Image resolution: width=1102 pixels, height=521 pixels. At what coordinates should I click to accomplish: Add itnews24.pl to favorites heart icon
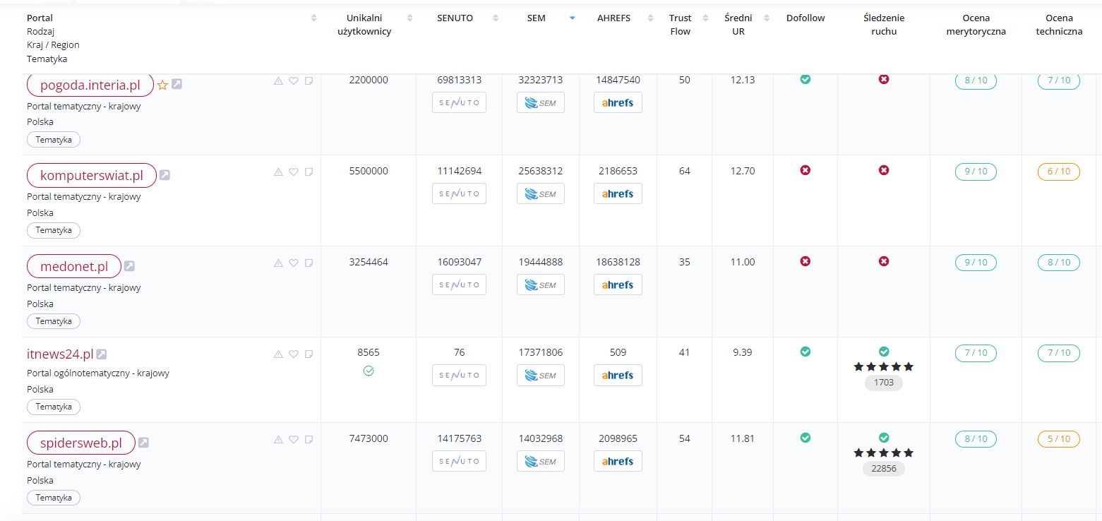point(294,354)
